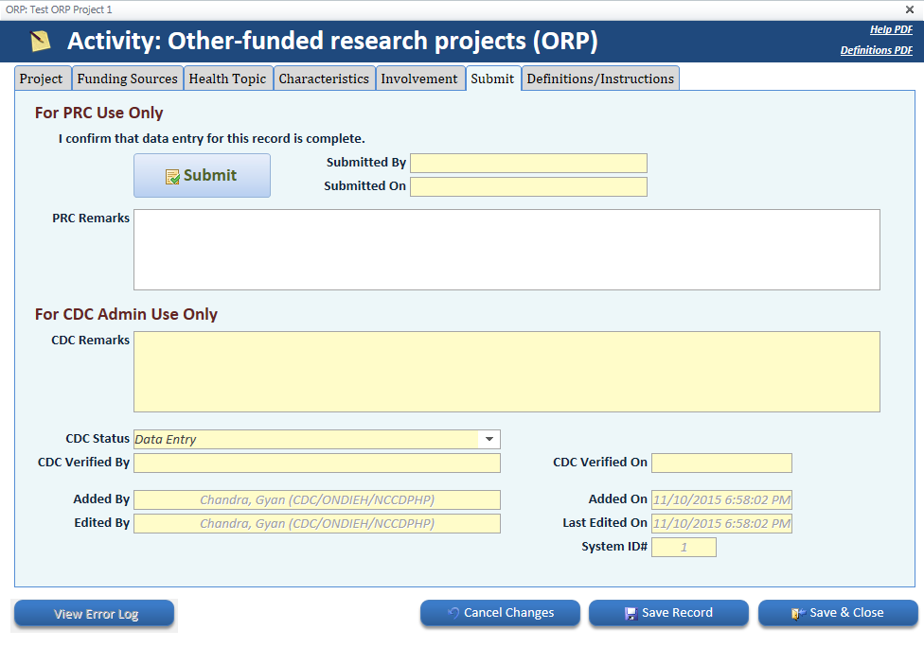Click the Added By name field
This screenshot has width=924, height=647.
coord(317,499)
